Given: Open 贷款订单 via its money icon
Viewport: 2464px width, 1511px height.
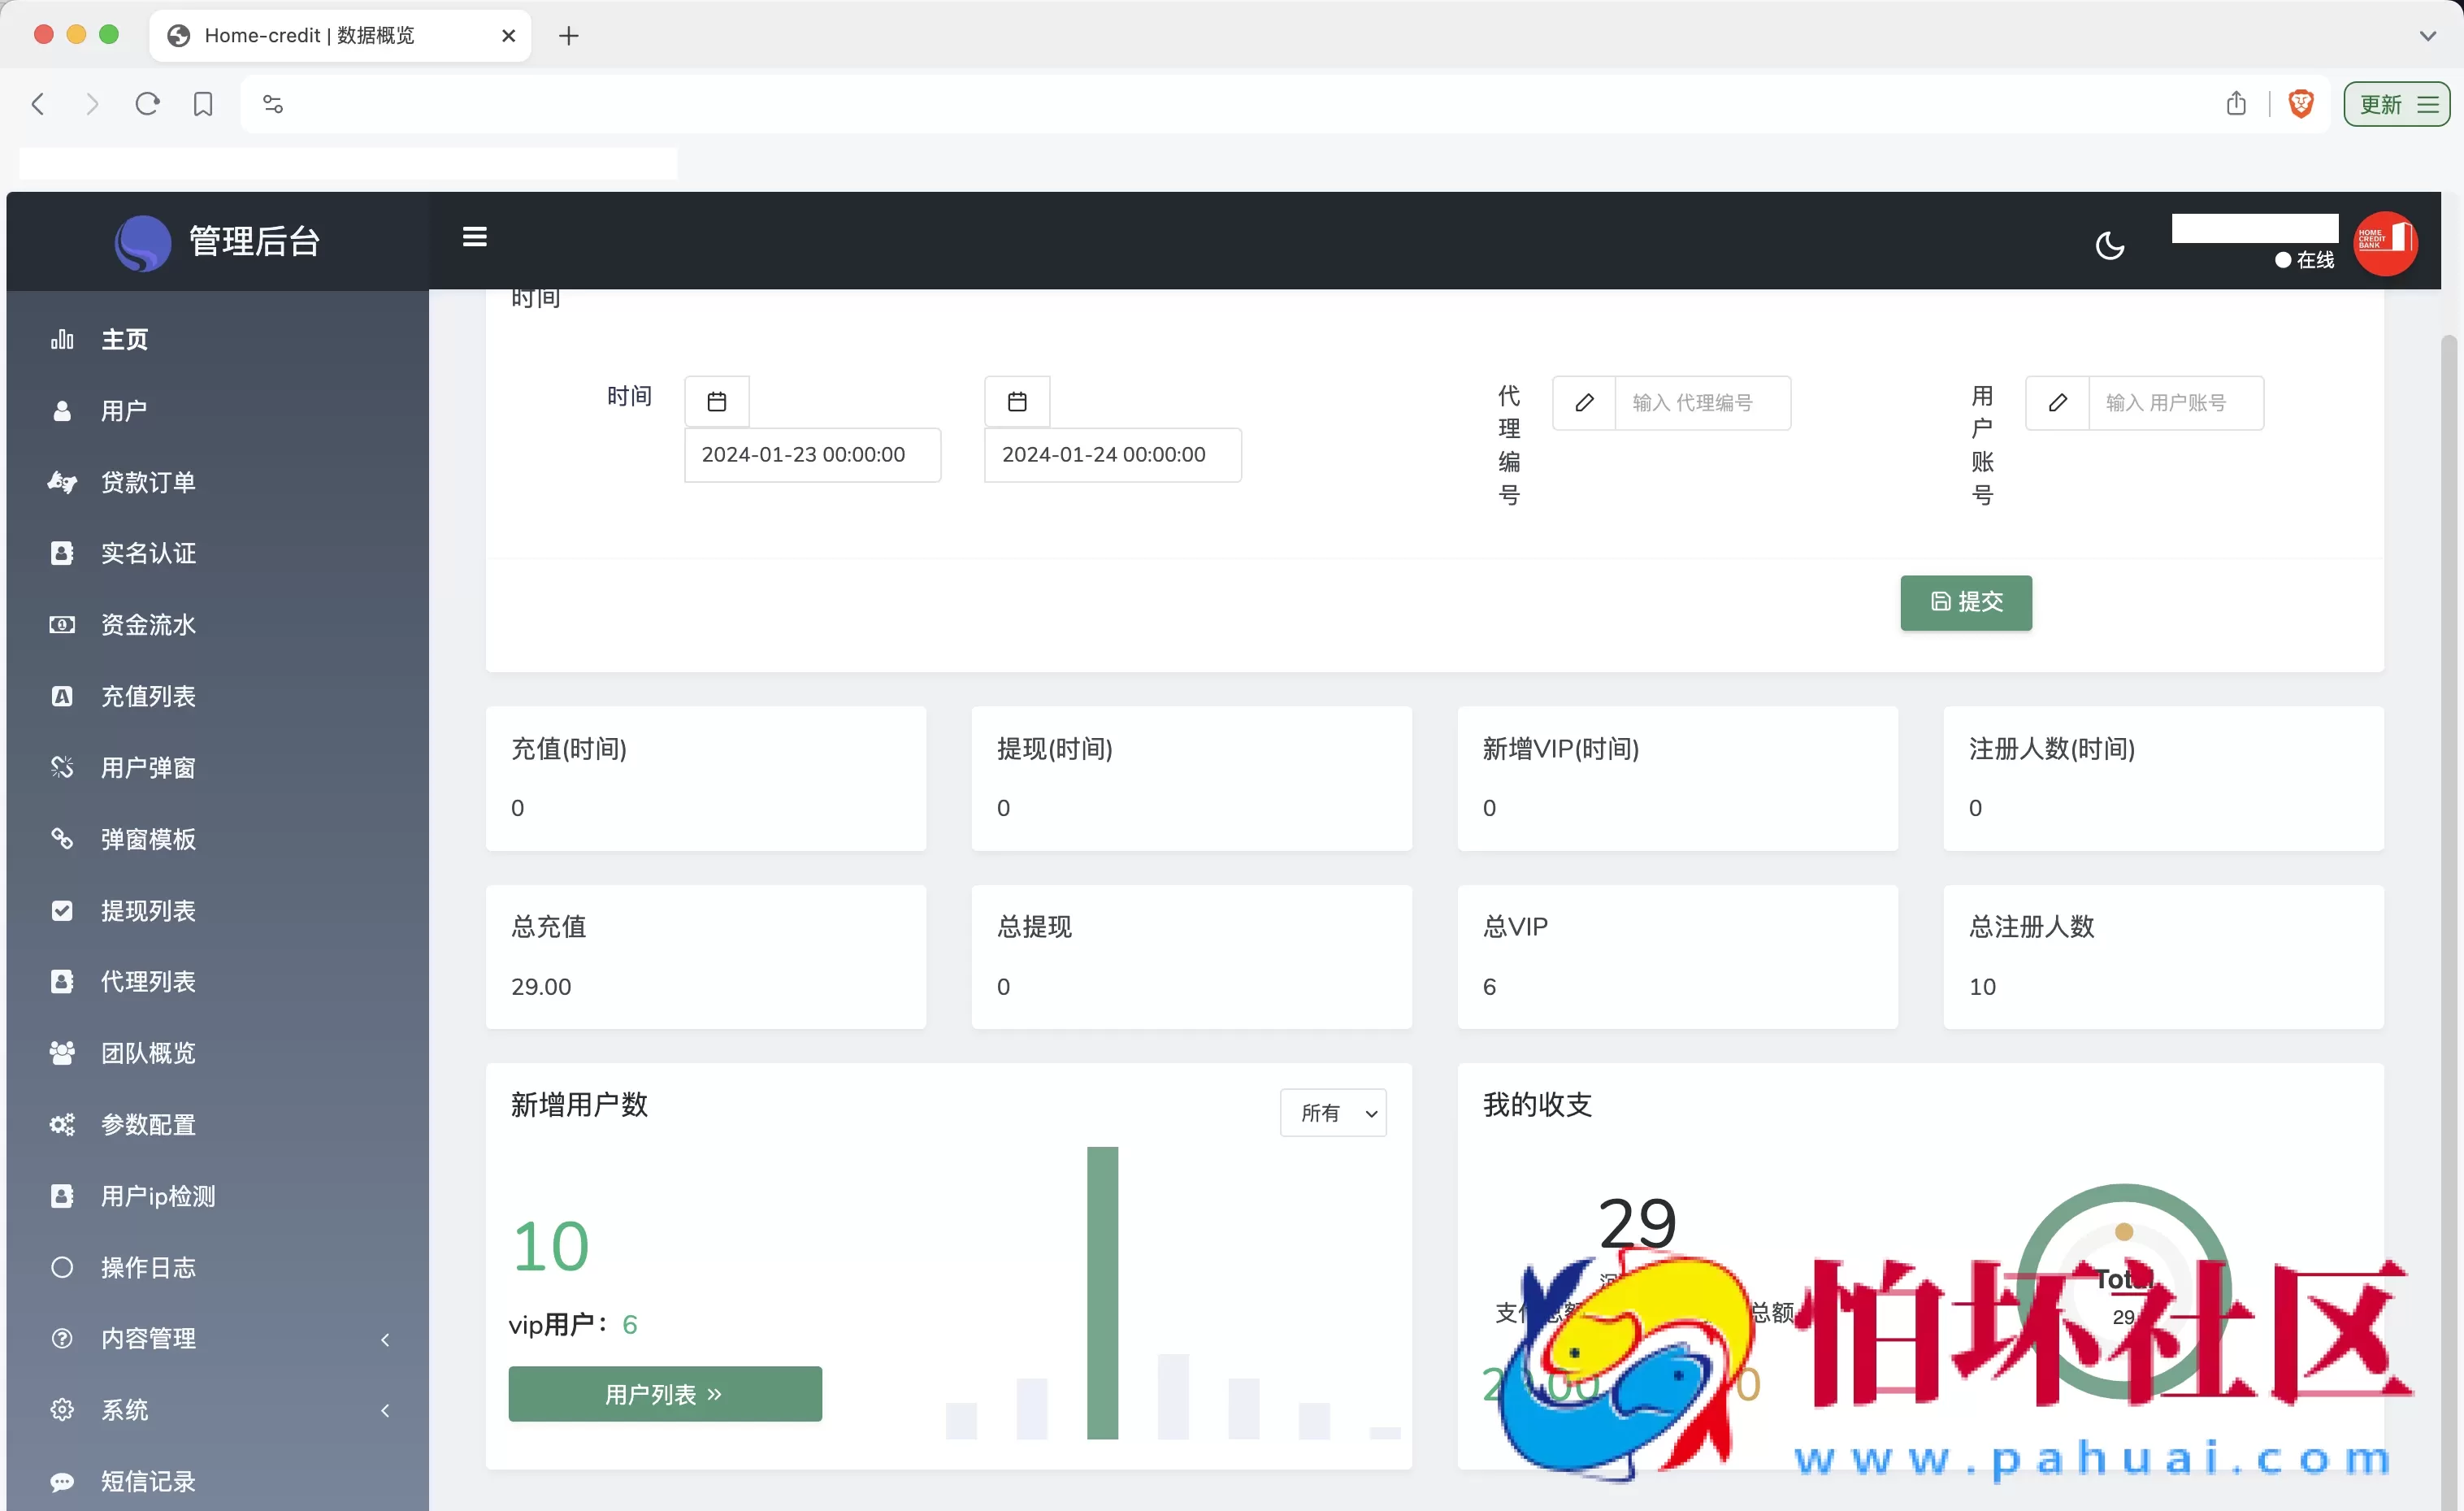Looking at the screenshot, I should click(61, 482).
